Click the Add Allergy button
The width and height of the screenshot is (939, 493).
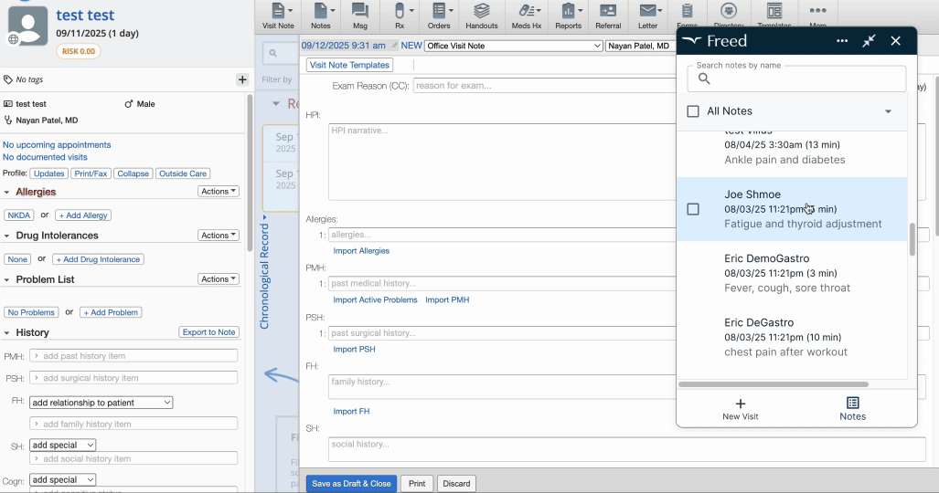[83, 215]
